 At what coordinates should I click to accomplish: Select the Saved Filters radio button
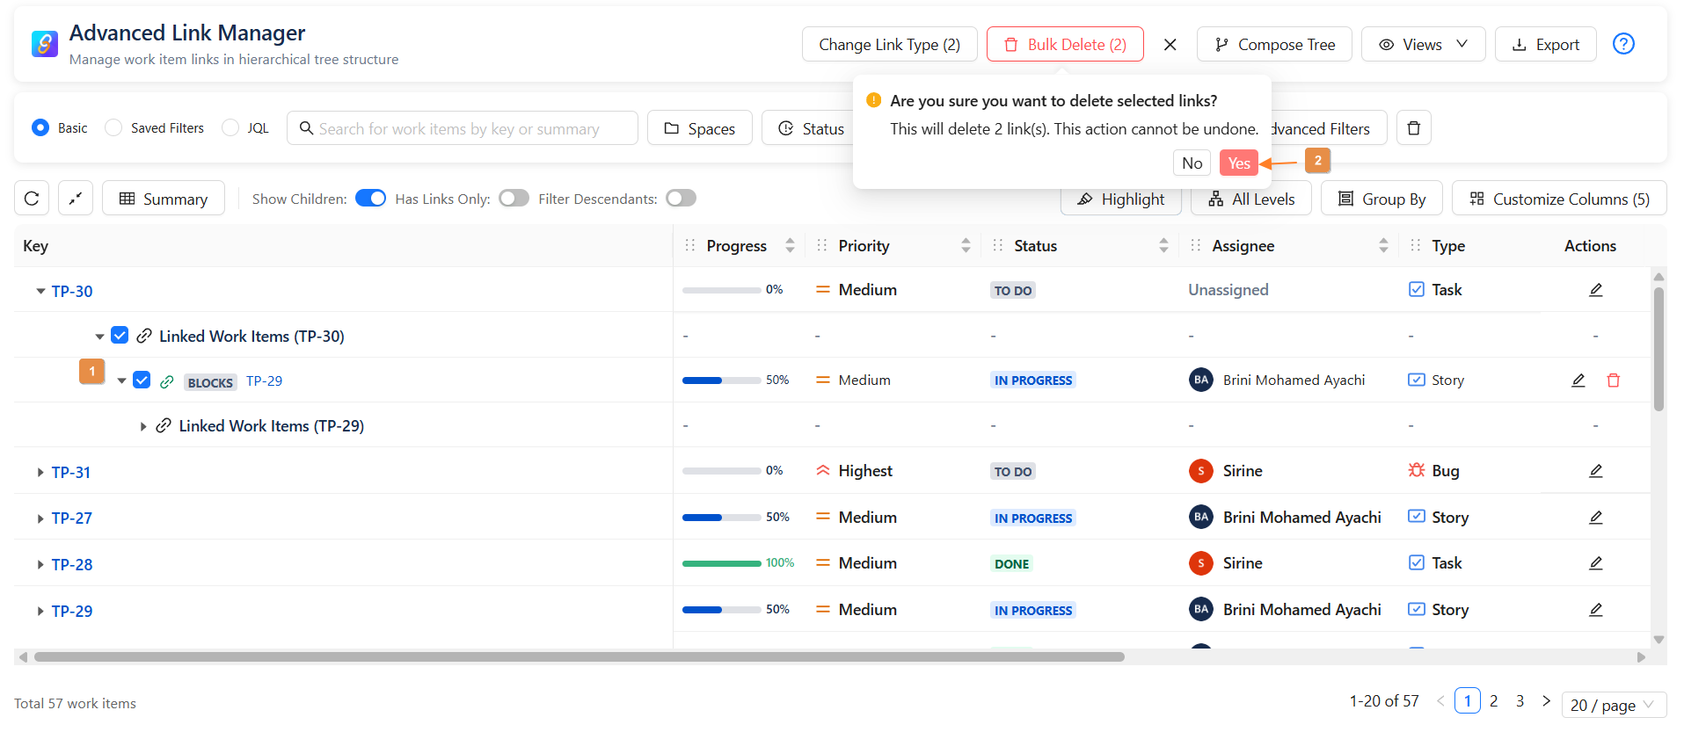113,128
